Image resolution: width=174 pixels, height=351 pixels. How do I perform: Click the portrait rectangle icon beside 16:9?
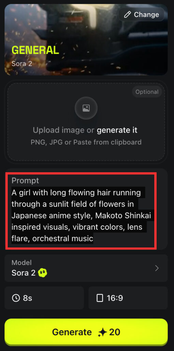(x=100, y=298)
